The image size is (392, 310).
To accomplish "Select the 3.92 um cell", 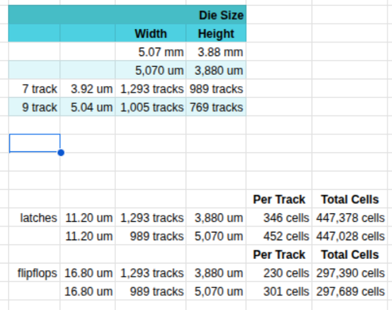I will point(88,89).
